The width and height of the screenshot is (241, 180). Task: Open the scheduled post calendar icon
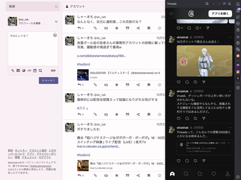coord(35,71)
